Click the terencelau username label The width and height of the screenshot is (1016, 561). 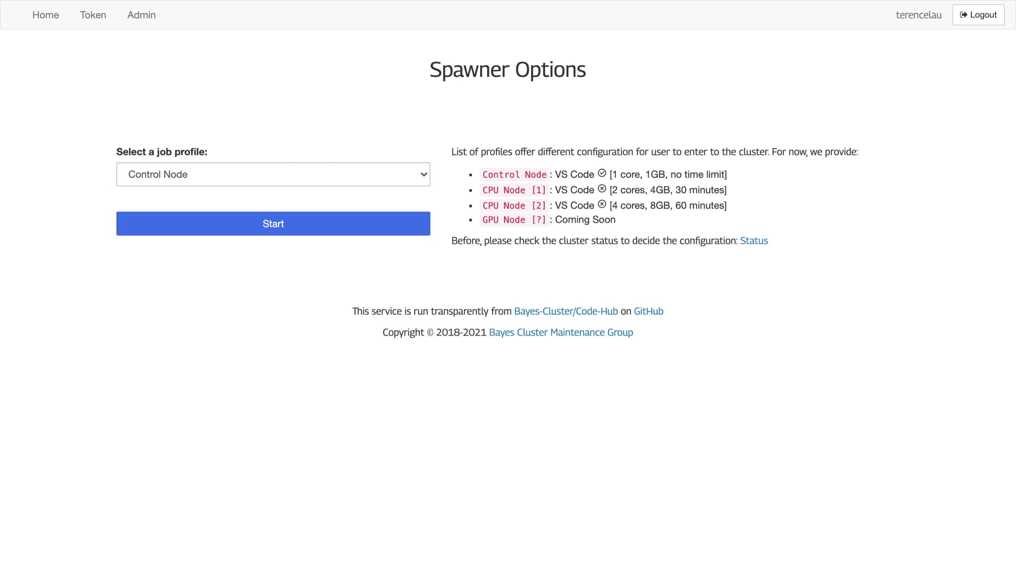918,15
